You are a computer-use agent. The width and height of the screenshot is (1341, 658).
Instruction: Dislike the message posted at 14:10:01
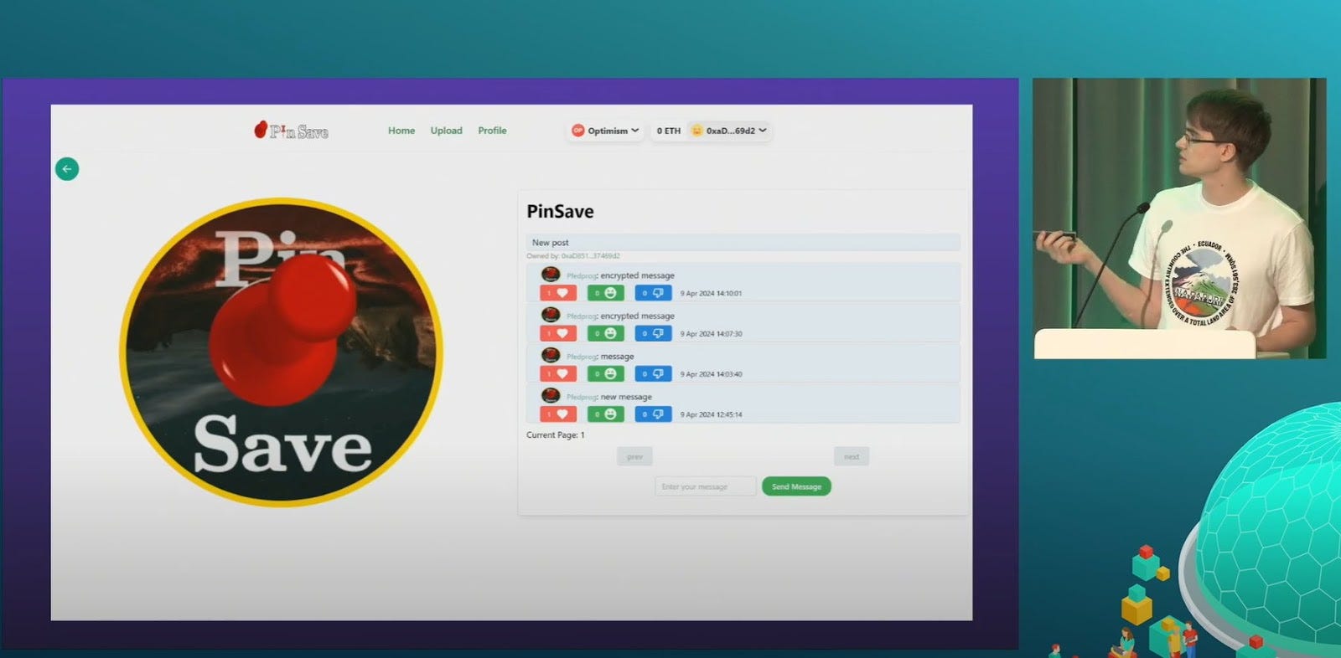point(653,293)
